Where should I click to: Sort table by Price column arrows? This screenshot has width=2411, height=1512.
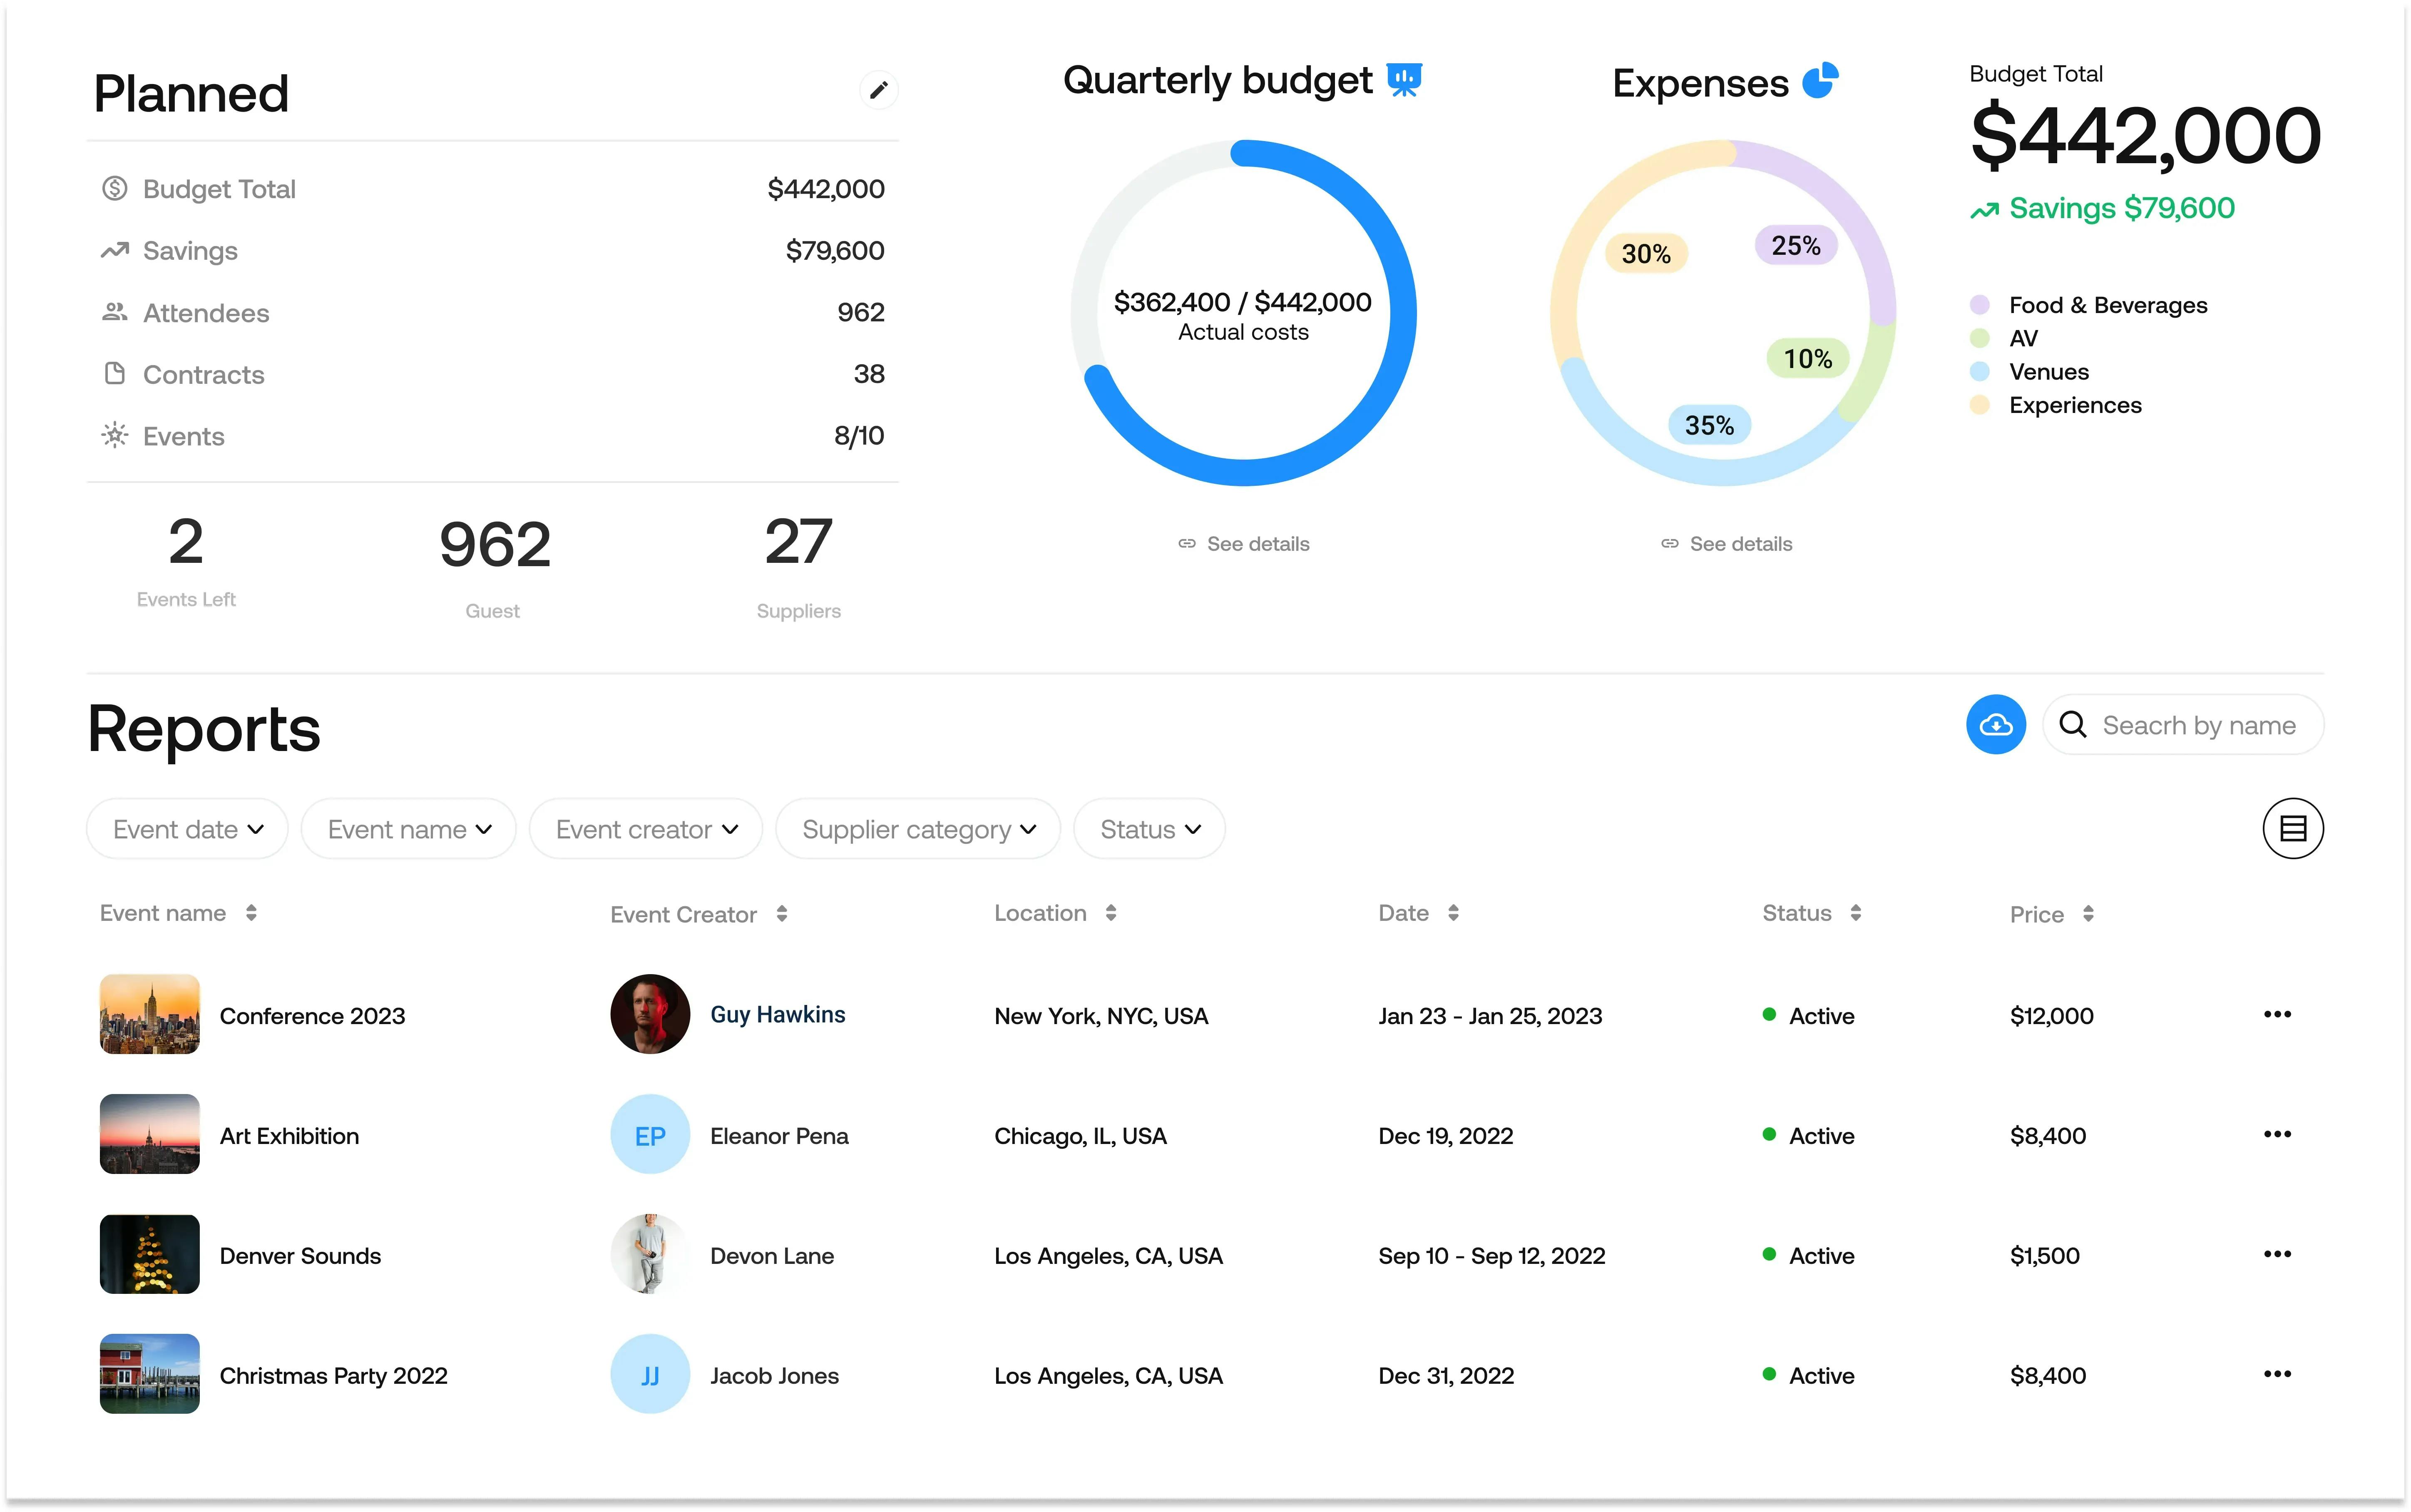(2088, 914)
